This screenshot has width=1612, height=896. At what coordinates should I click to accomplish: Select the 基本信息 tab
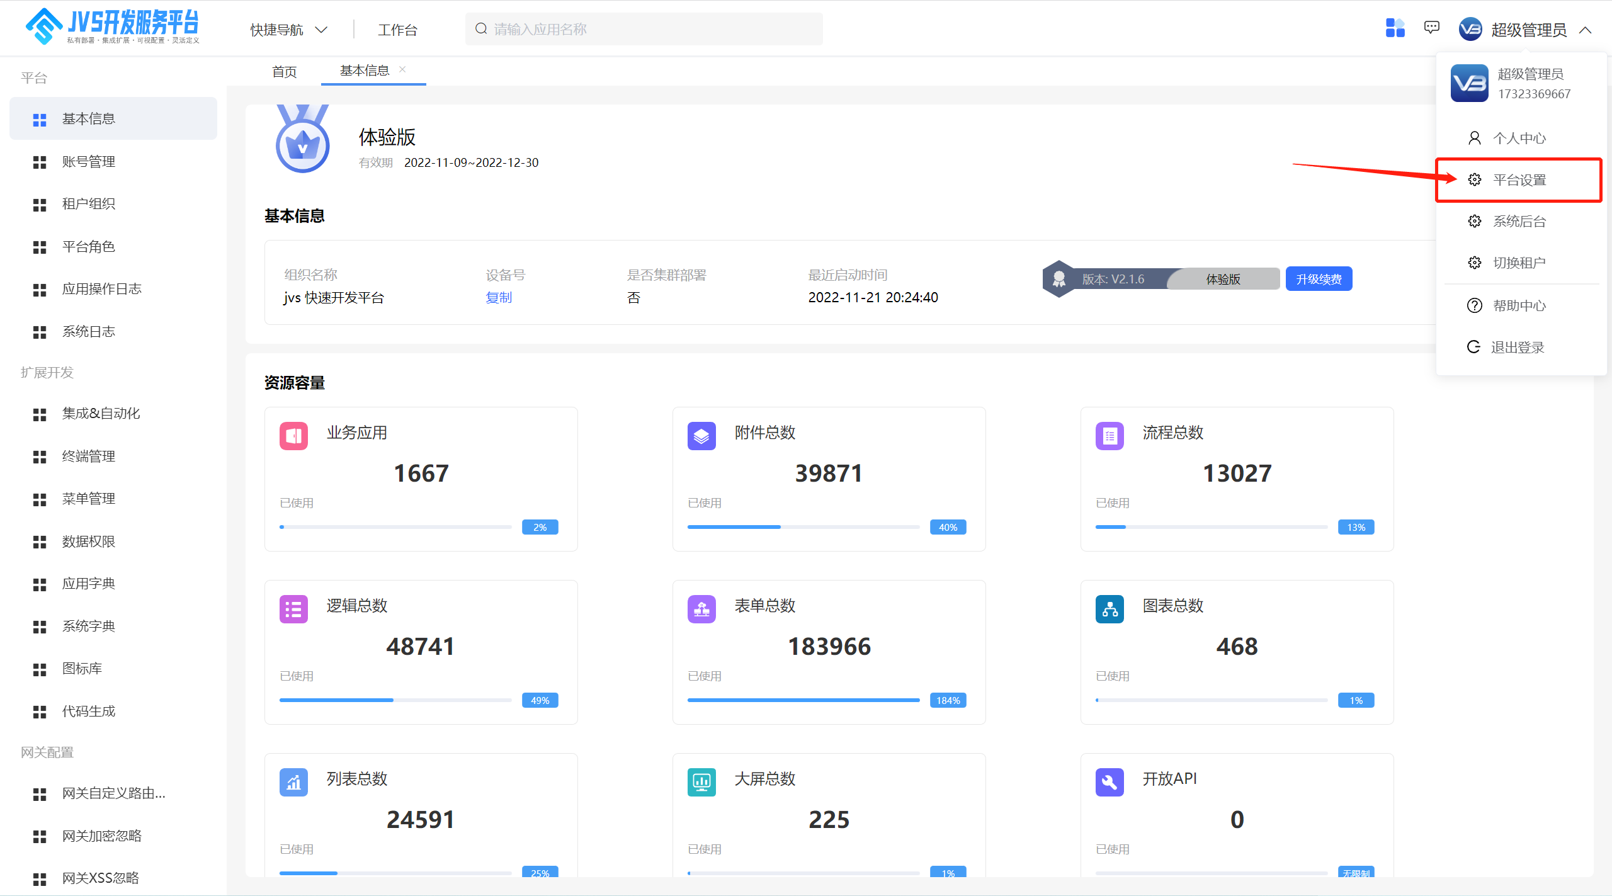pos(365,71)
